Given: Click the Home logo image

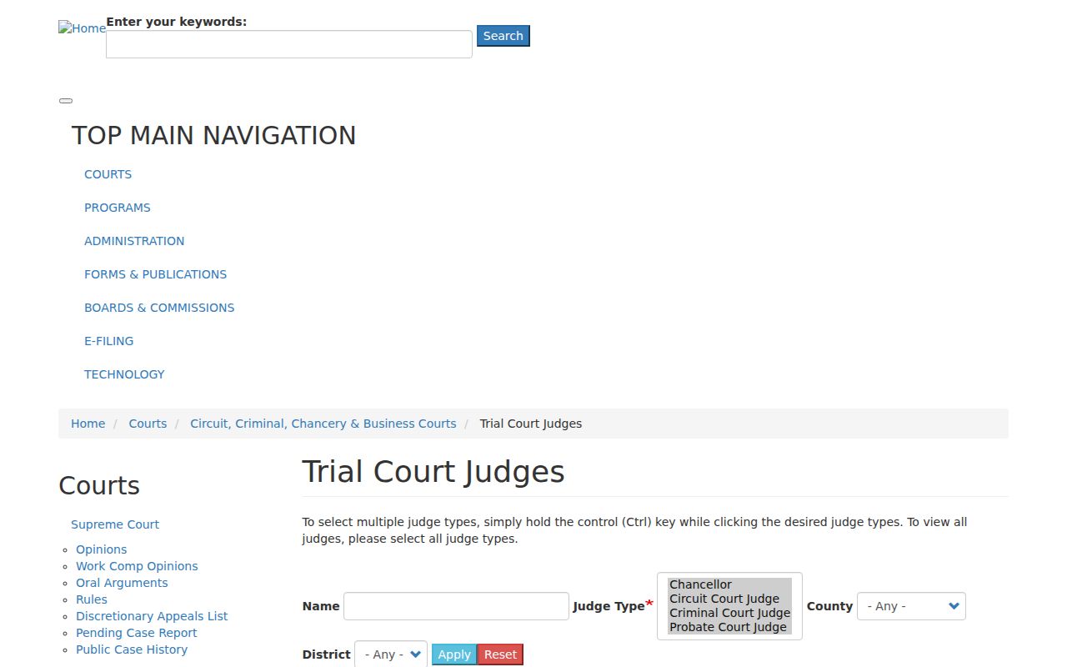Looking at the screenshot, I should coord(82,28).
